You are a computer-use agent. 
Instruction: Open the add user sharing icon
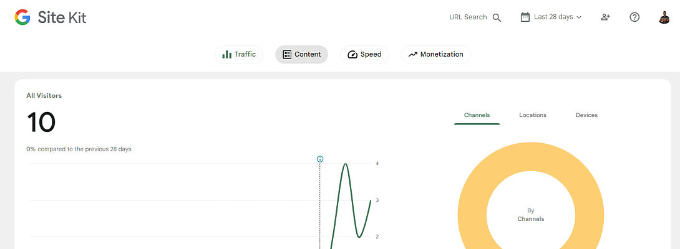point(605,17)
